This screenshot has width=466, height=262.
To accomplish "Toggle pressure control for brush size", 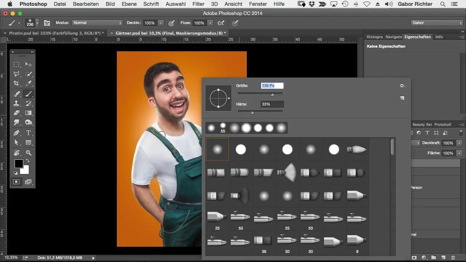I will coord(236,23).
